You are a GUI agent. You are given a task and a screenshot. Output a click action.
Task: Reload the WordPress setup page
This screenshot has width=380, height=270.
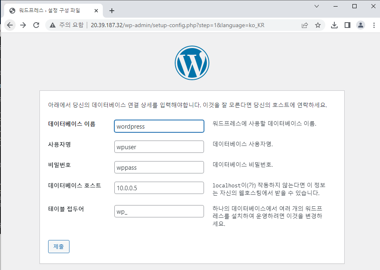36,25
